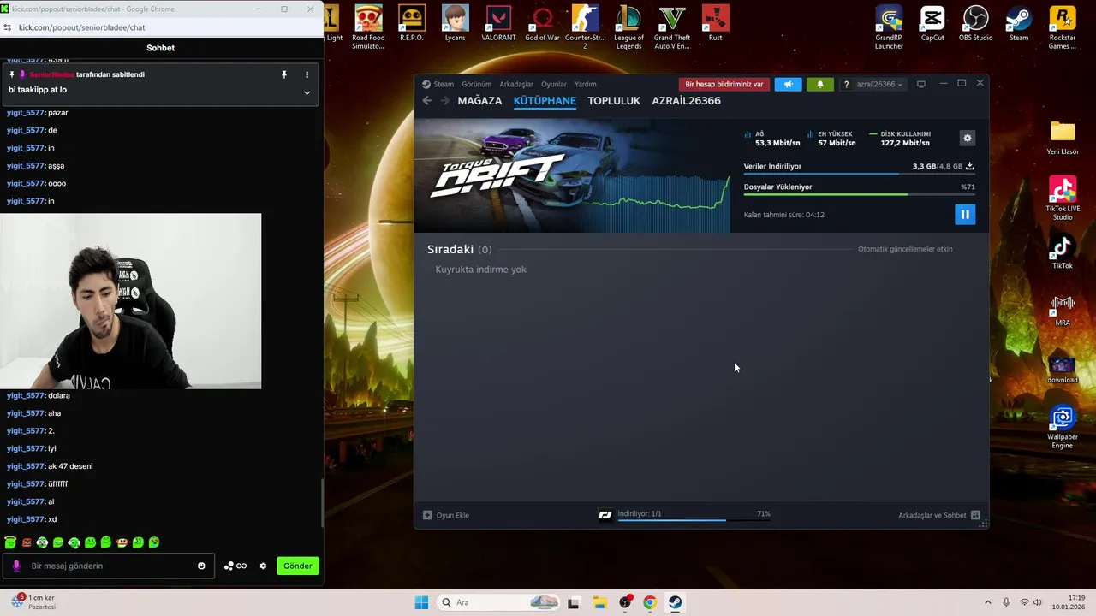
Task: Open Rust desktop shortcut
Action: [715, 25]
